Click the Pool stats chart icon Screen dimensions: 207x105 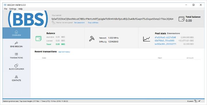147,39
